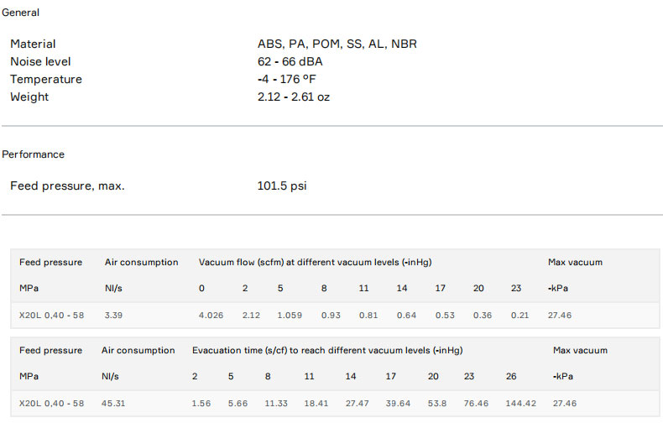The height and width of the screenshot is (423, 663).
Task: Click the Feed pressure, max. label
Action: pyautogui.click(x=67, y=185)
